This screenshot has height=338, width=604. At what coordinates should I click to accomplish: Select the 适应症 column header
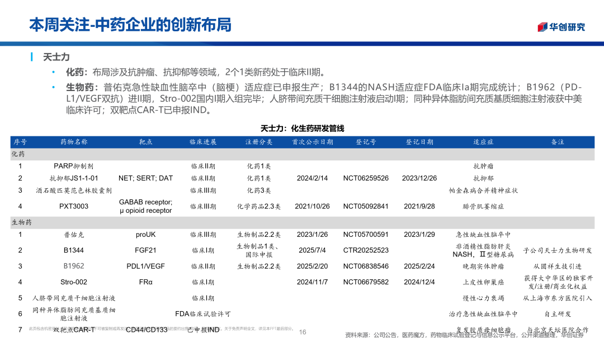483,142
